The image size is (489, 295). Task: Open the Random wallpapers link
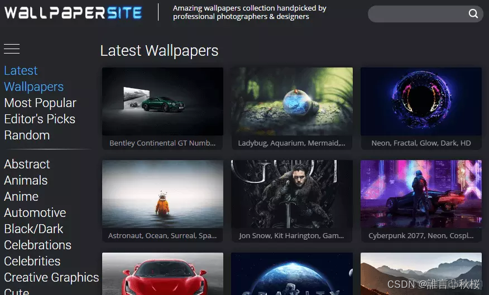27,135
